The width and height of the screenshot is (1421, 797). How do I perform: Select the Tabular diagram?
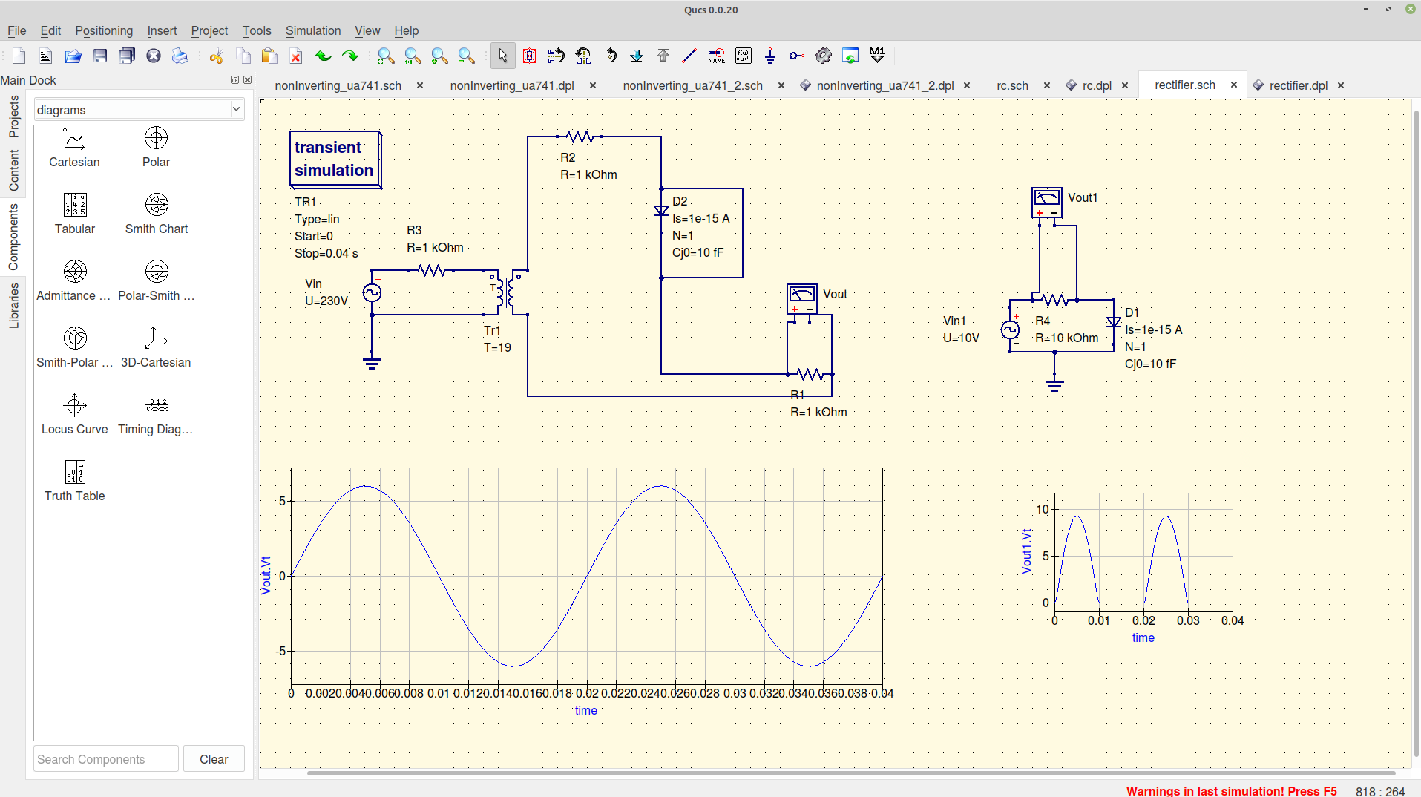75,214
